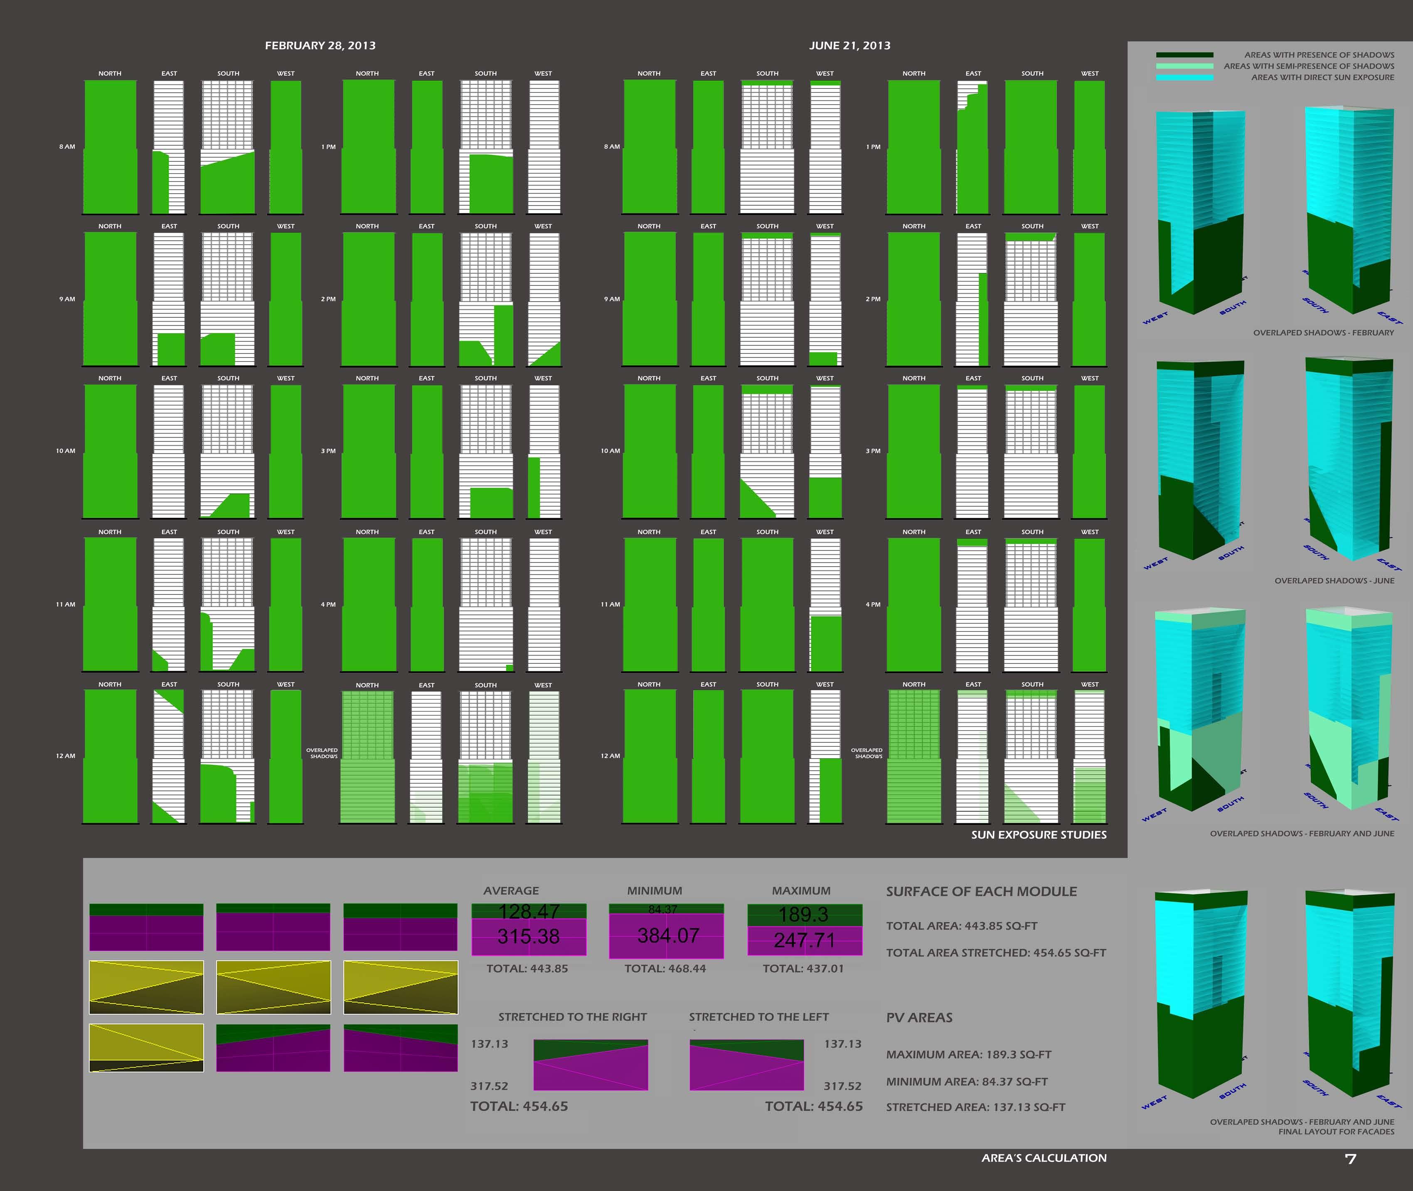Click the Maximum module 189.3 diagram
The image size is (1413, 1191).
point(805,930)
